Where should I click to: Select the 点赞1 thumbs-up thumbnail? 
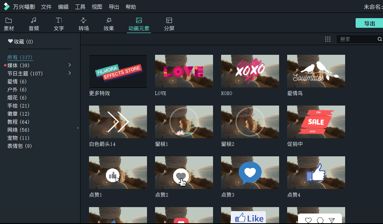click(118, 173)
